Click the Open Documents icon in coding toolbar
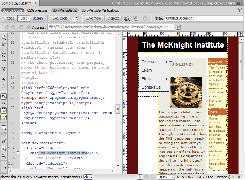 click(x=4, y=37)
